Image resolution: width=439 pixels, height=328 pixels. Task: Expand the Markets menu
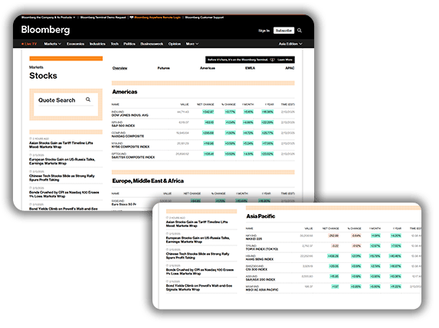click(52, 44)
